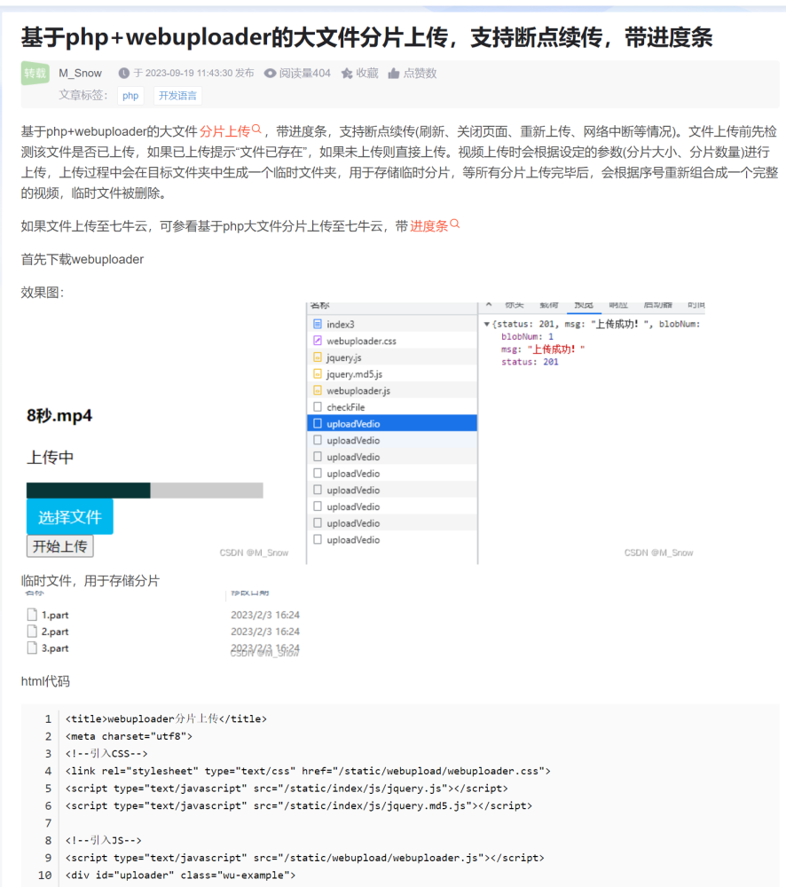Click the icon beside checkFile

point(318,407)
